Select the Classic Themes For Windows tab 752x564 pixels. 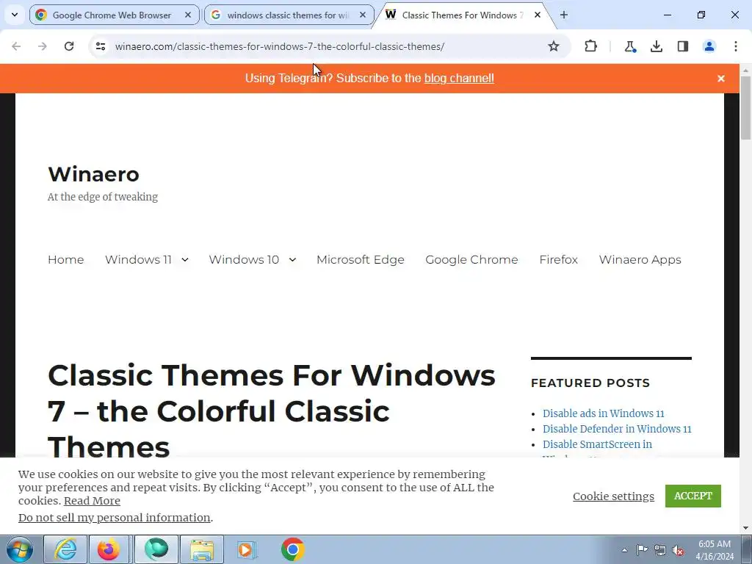point(463,15)
